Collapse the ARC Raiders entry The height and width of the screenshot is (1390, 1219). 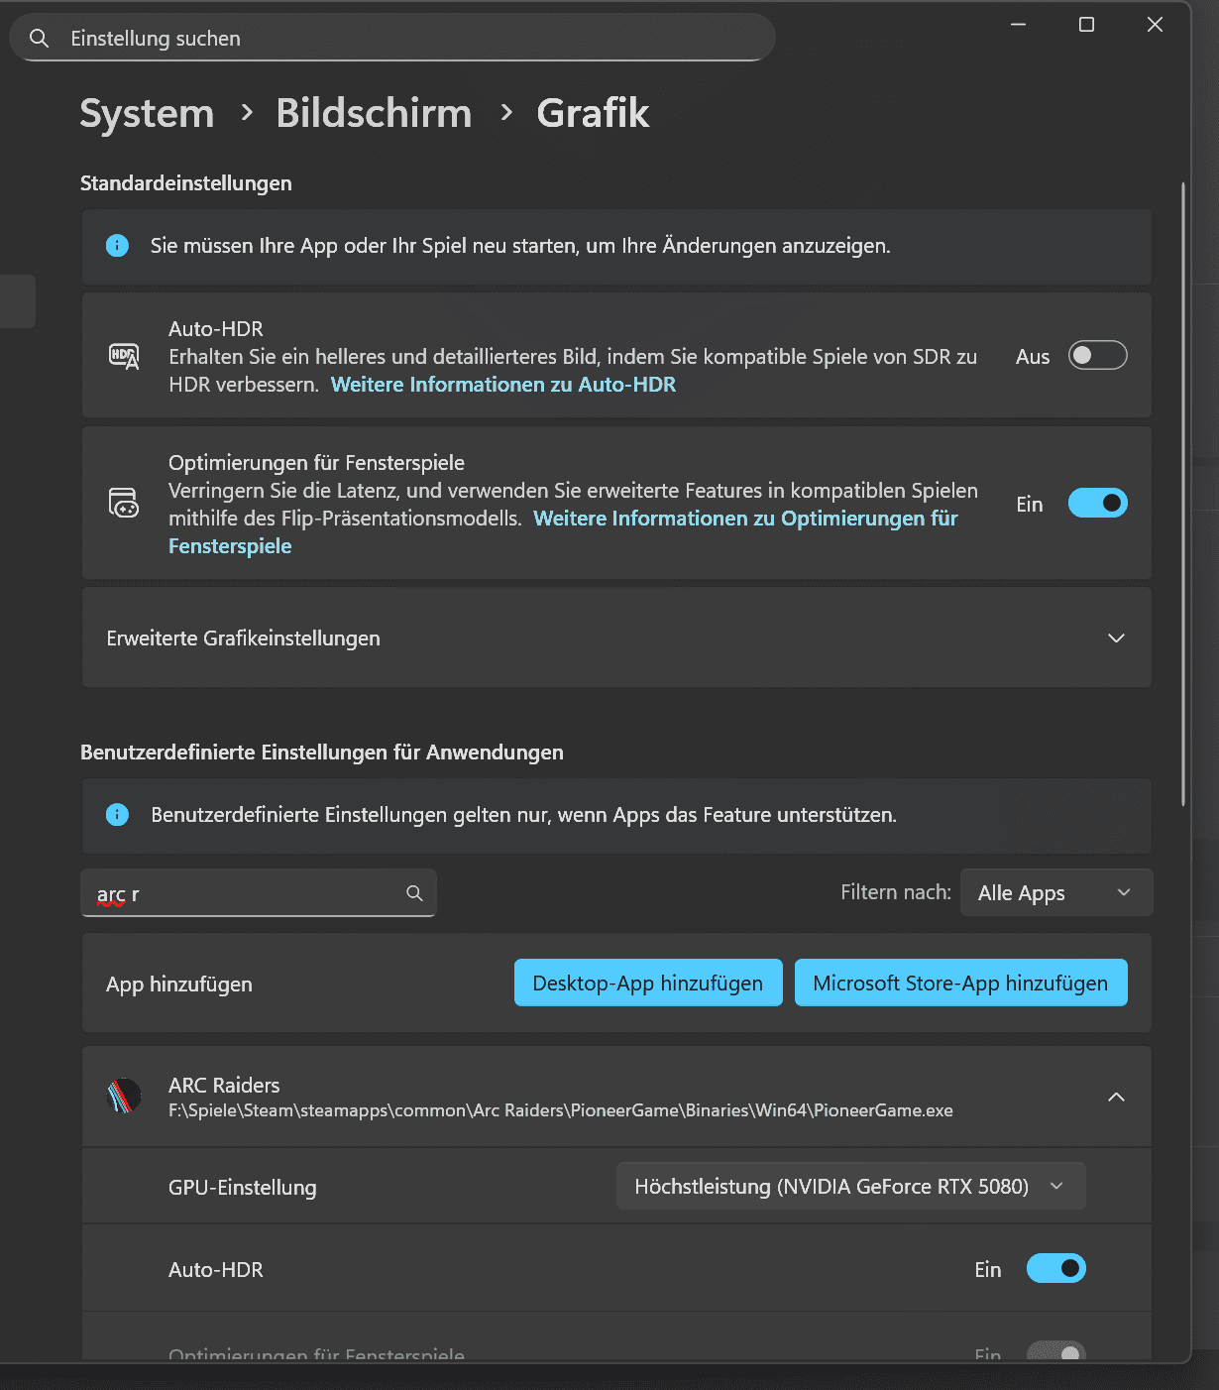coord(1116,1097)
